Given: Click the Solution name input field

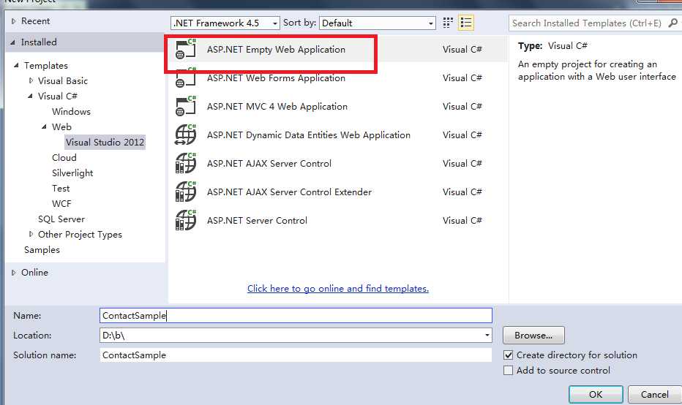Looking at the screenshot, I should pyautogui.click(x=296, y=355).
